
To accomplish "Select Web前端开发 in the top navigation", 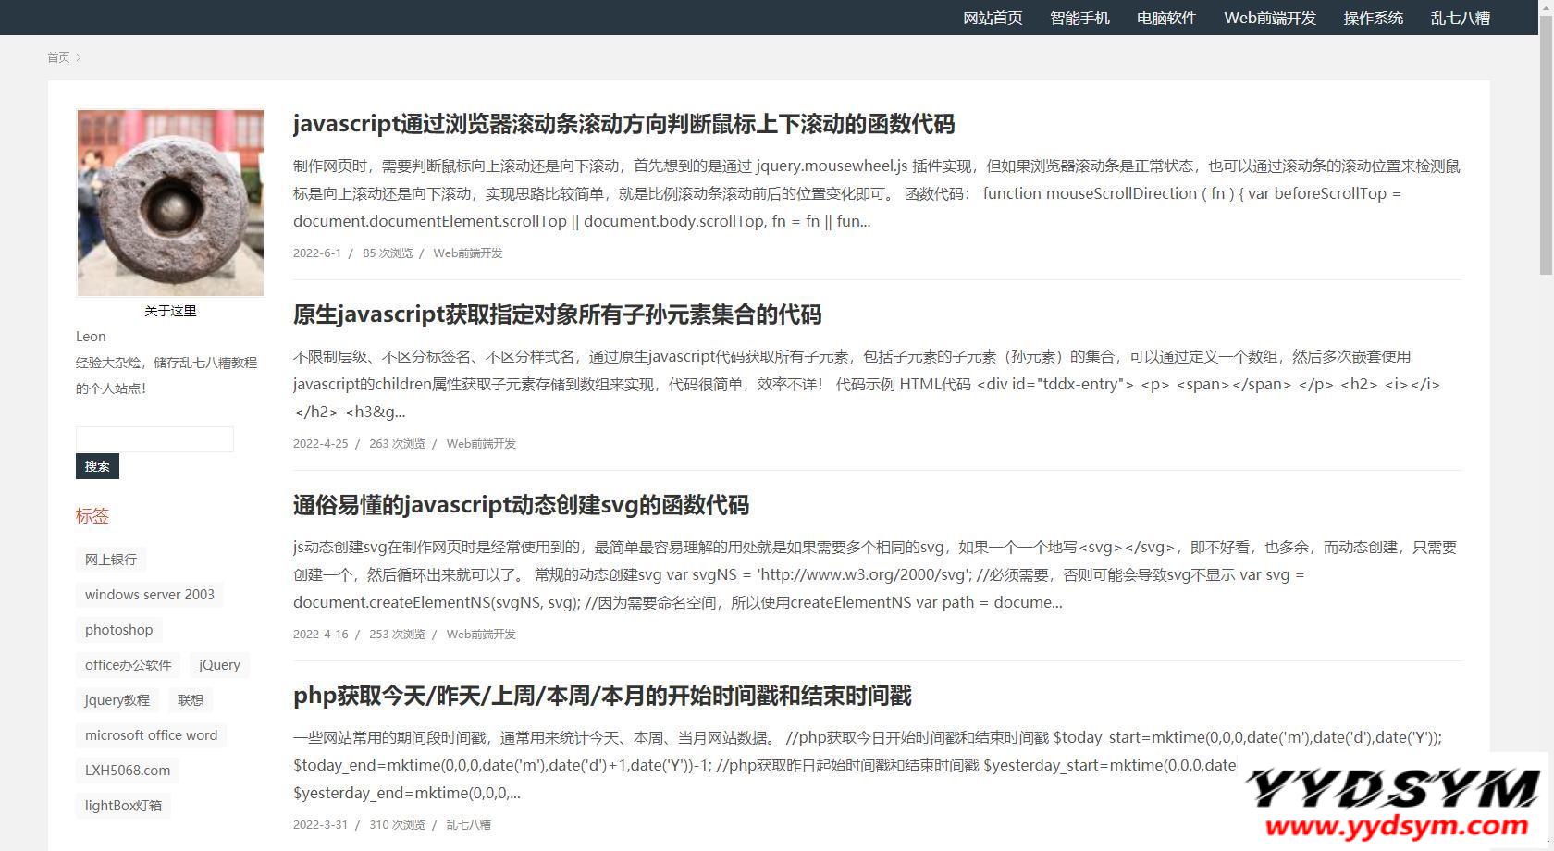I will [x=1270, y=18].
